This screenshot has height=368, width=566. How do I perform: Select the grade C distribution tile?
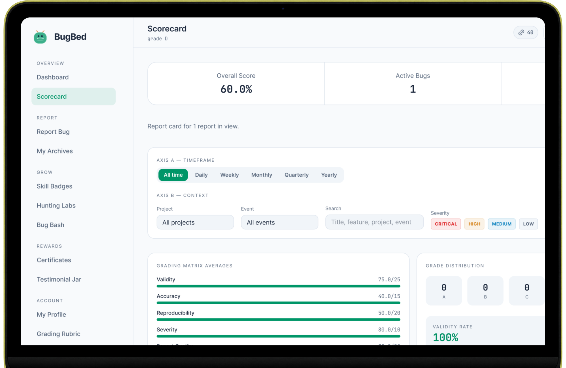coord(527,291)
